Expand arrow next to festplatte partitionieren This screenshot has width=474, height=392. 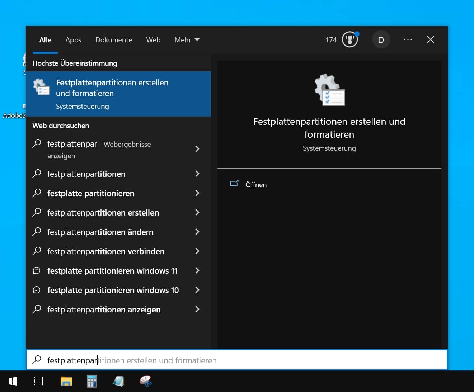[x=197, y=193]
